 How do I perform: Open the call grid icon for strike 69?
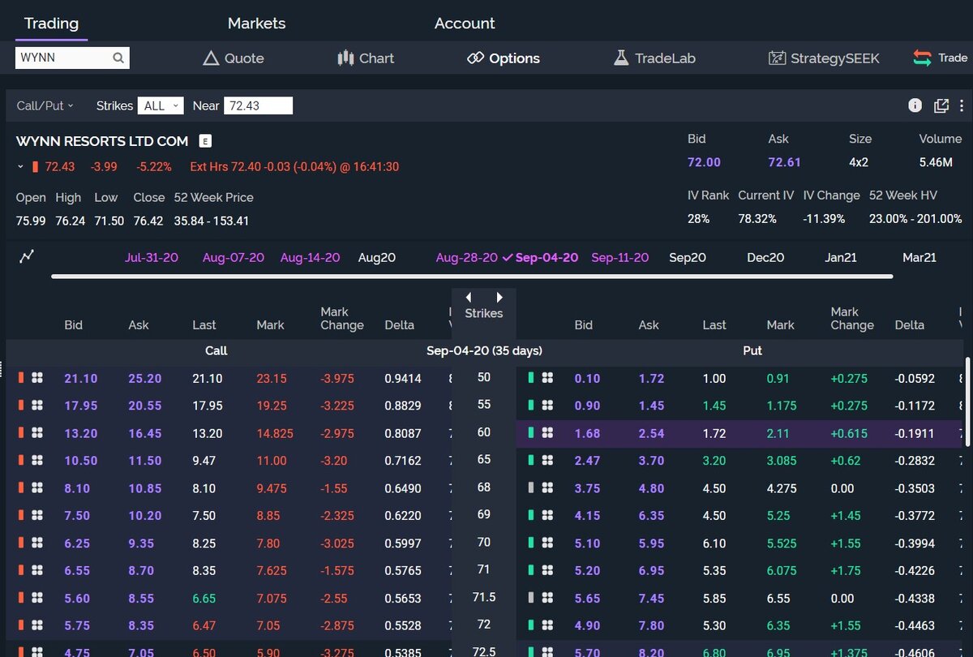click(37, 516)
